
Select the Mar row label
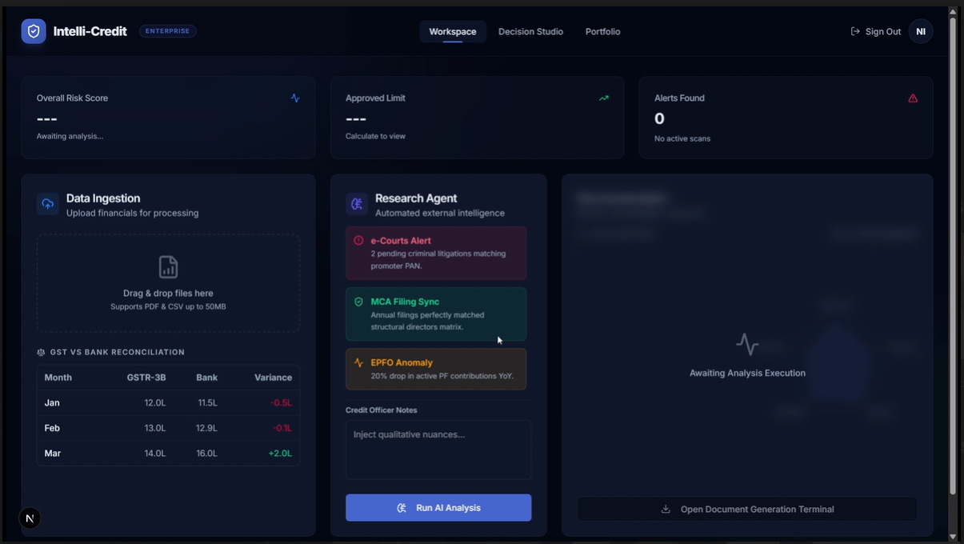tap(53, 454)
